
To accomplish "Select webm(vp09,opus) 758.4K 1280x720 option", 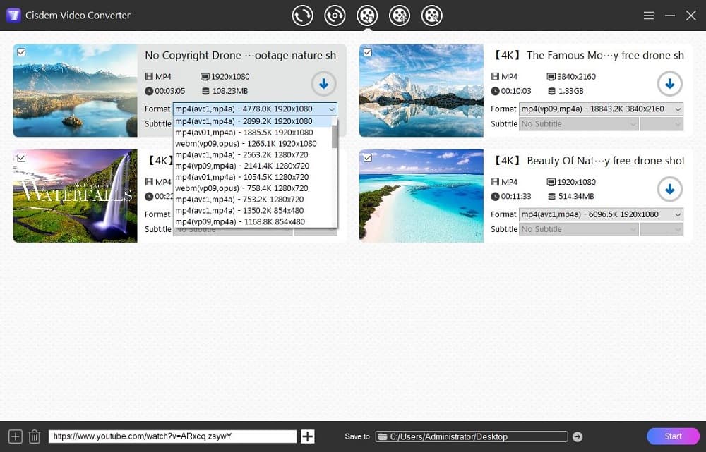I will pos(253,188).
